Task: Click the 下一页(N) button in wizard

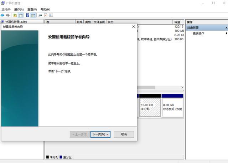Action: [x=100, y=134]
